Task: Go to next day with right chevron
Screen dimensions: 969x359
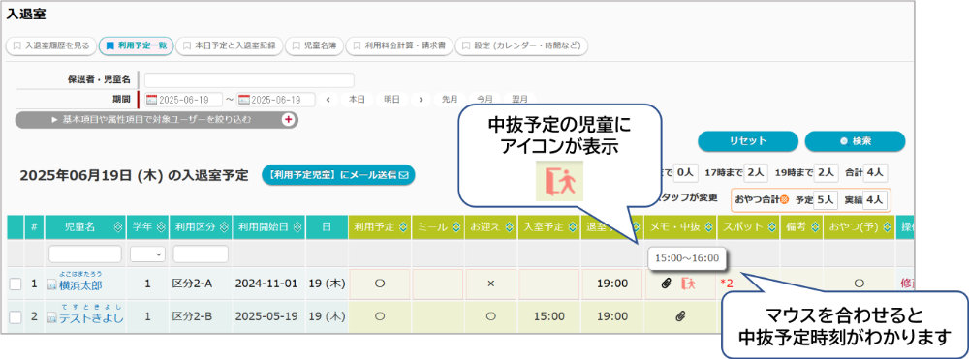Action: pyautogui.click(x=421, y=100)
